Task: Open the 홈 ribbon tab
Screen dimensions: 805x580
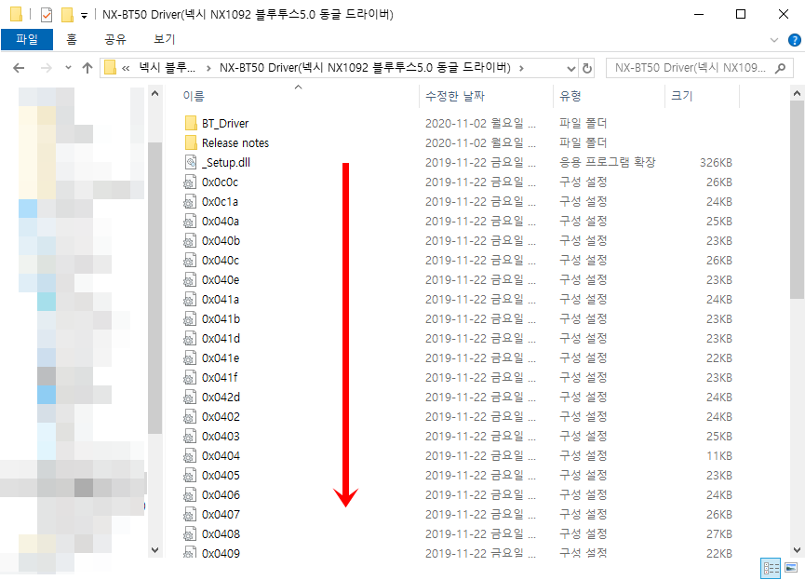Action: pos(72,39)
